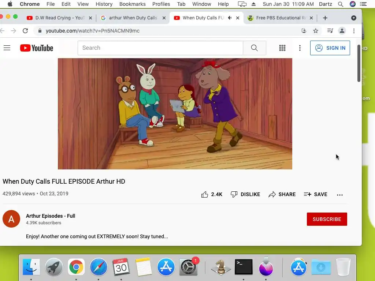Open the View menu
Image resolution: width=375 pixels, height=281 pixels.
(83, 4)
